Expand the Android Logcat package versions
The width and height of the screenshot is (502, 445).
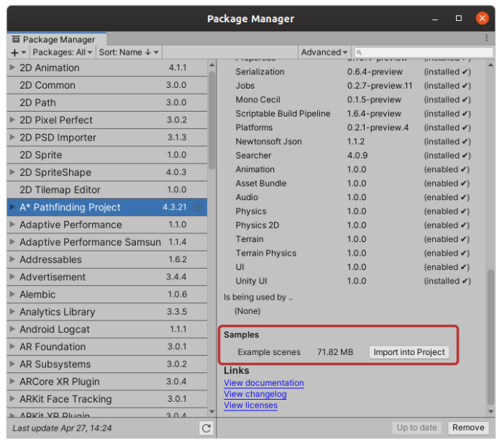[x=12, y=329]
